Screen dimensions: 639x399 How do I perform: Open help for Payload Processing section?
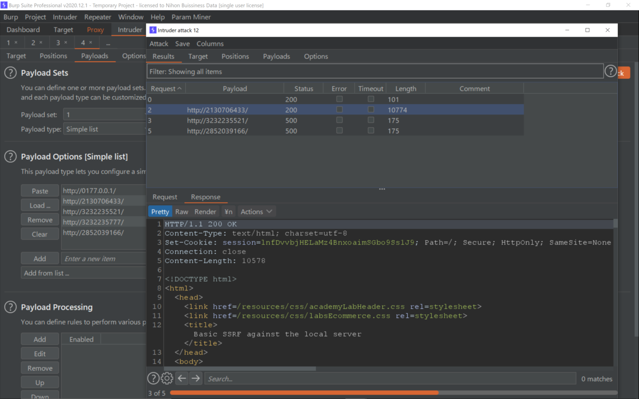11,307
